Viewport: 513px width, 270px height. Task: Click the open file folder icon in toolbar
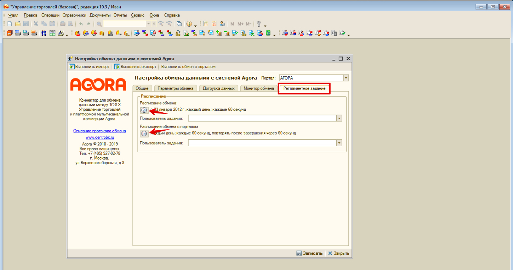click(18, 24)
